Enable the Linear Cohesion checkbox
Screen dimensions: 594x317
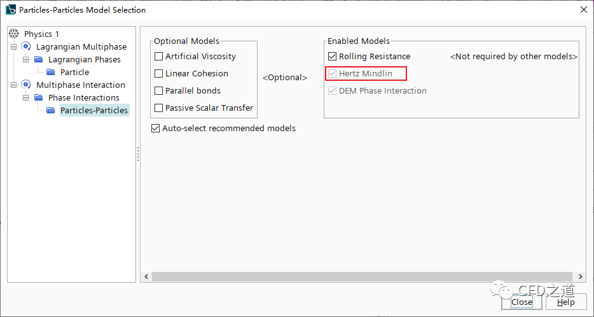159,74
